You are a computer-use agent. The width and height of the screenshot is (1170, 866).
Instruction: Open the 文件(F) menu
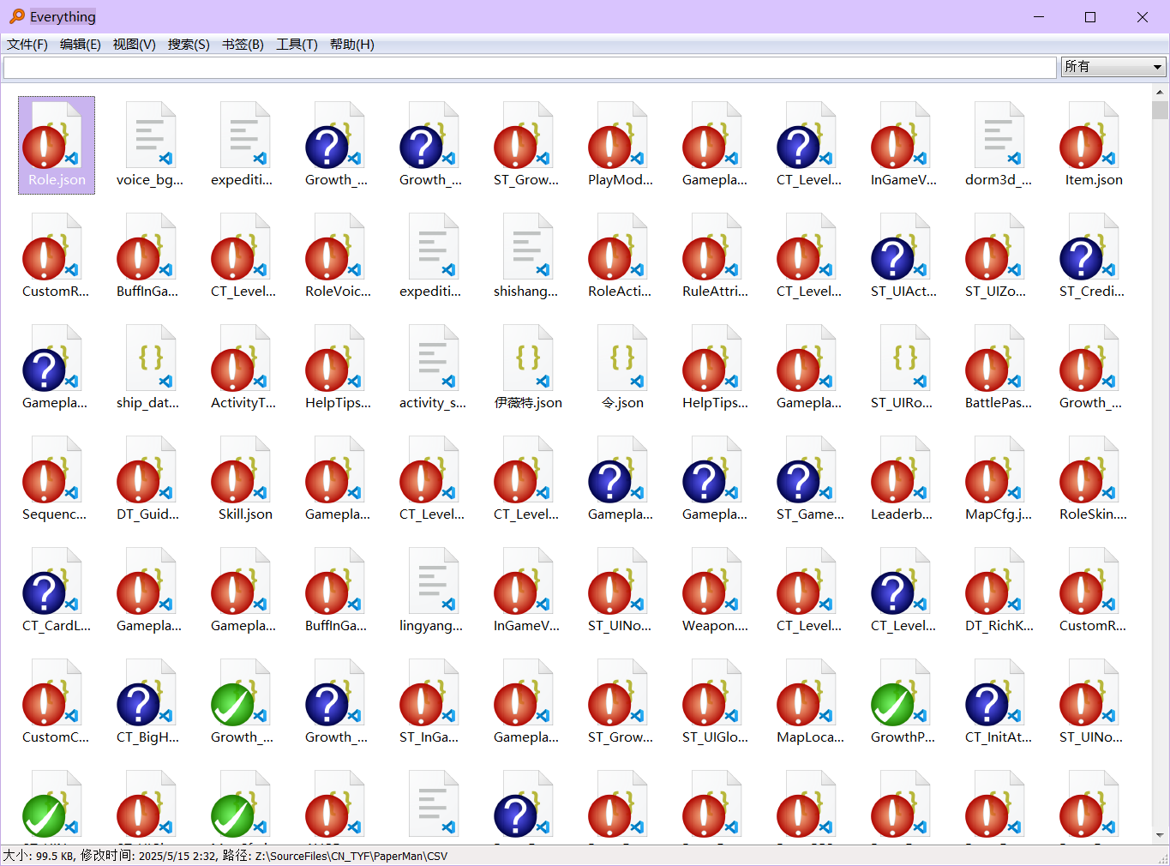(27, 45)
